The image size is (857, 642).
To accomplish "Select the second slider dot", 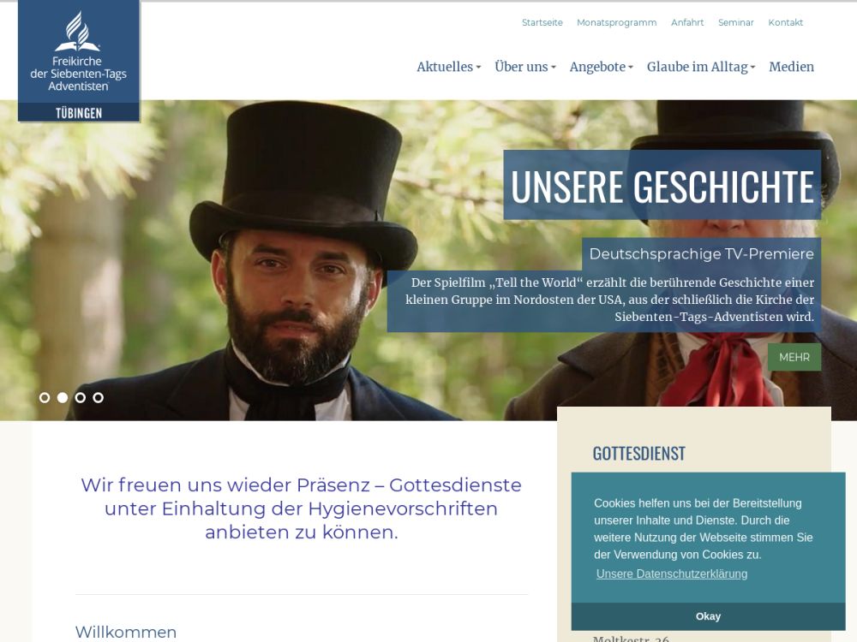I will (x=63, y=398).
